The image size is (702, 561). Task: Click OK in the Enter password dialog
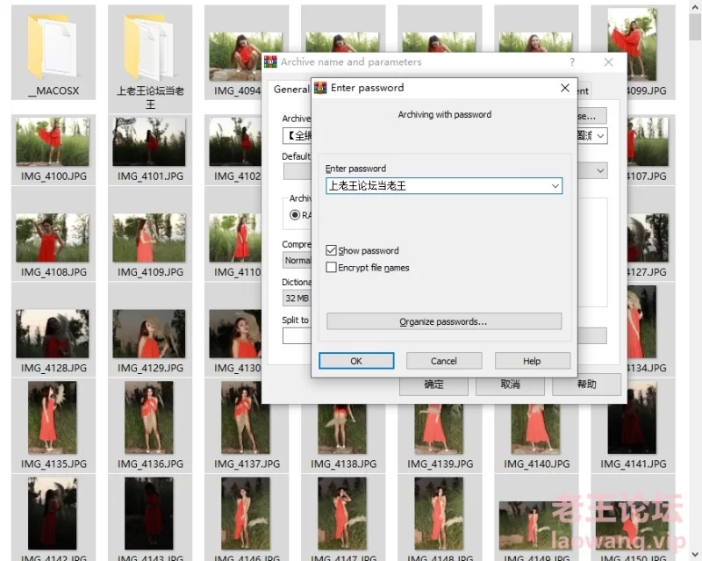(356, 361)
